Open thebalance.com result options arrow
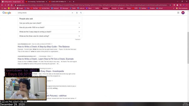 pos(52,44)
